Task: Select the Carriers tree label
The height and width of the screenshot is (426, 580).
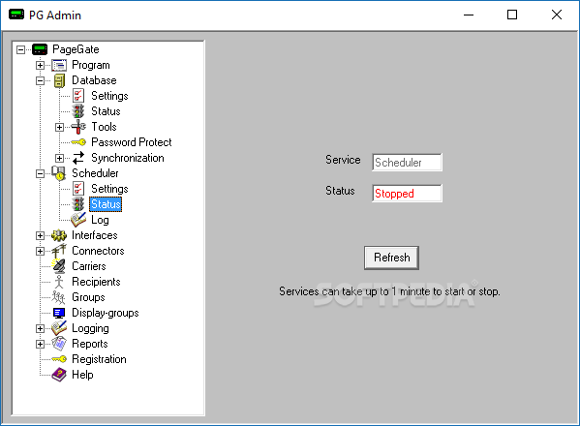Action: 89,266
